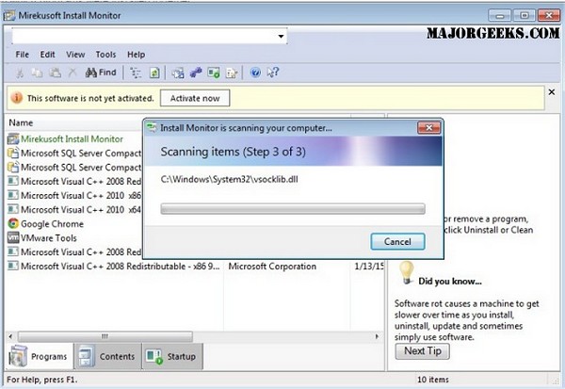Click the scroll-right arrow of list
The width and height of the screenshot is (565, 389).
click(377, 336)
